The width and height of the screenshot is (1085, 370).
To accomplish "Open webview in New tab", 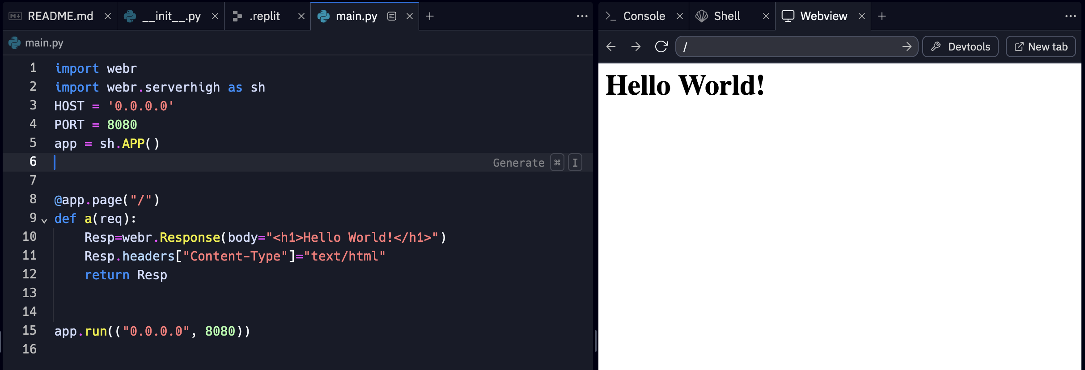I will (x=1041, y=46).
